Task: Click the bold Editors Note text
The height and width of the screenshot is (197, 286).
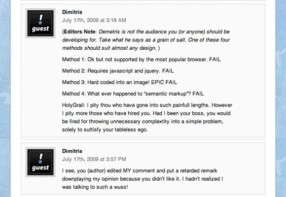Action: [x=79, y=32]
